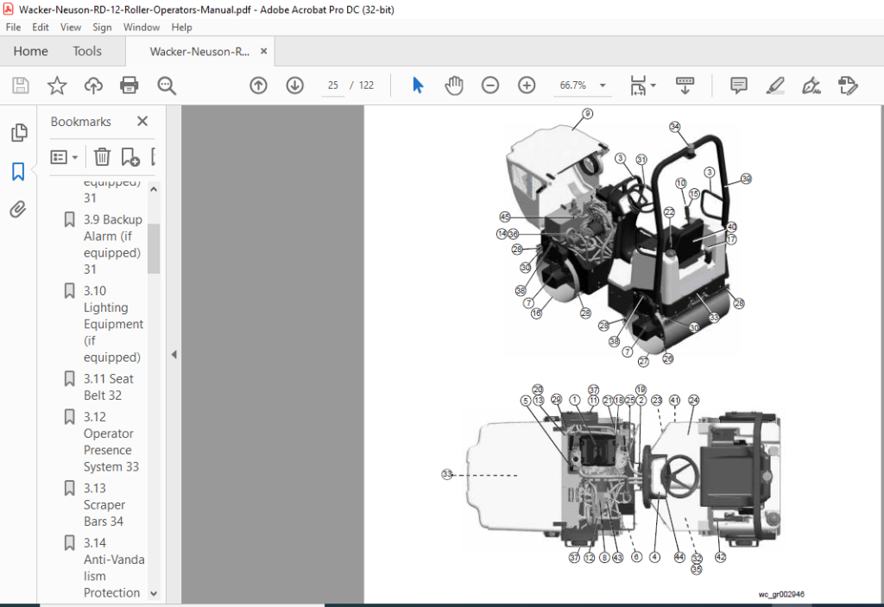The image size is (884, 607).
Task: Add a new bookmark
Action: coord(130,157)
